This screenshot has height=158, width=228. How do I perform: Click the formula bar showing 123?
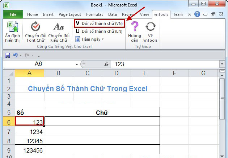pos(165,64)
